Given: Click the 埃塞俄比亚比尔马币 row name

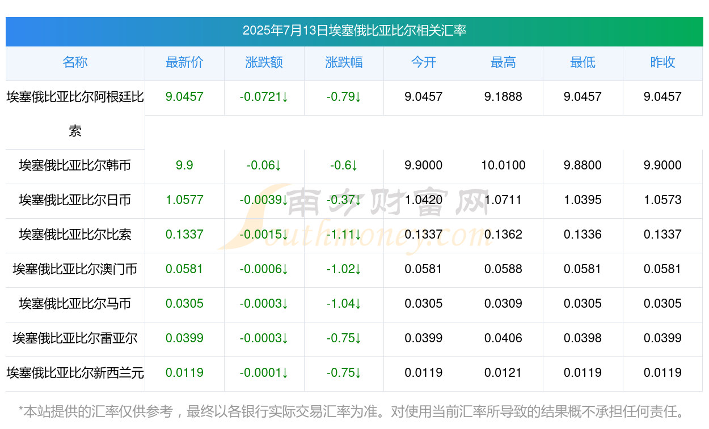Looking at the screenshot, I should [75, 304].
